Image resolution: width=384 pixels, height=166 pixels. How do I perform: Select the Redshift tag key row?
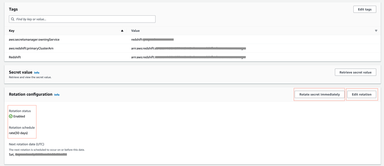tap(15, 57)
